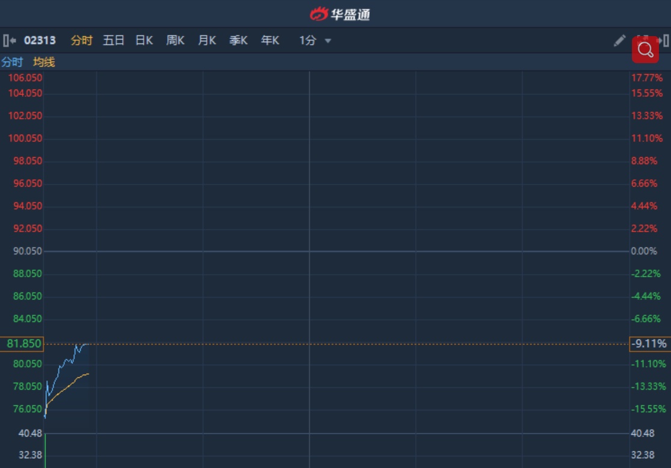Image resolution: width=671 pixels, height=468 pixels.
Task: Click the 106.050 top price label
Action: (25, 78)
